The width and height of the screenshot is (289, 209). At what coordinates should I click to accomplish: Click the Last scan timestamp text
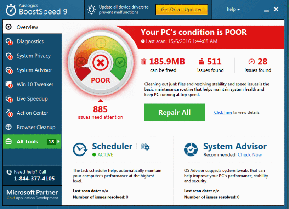[182, 41]
